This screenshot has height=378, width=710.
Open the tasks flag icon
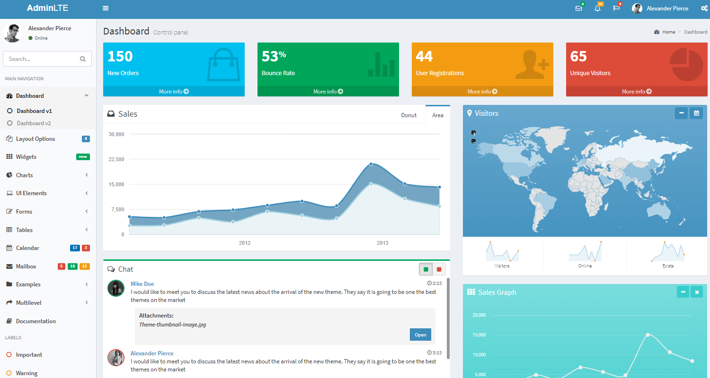click(616, 8)
